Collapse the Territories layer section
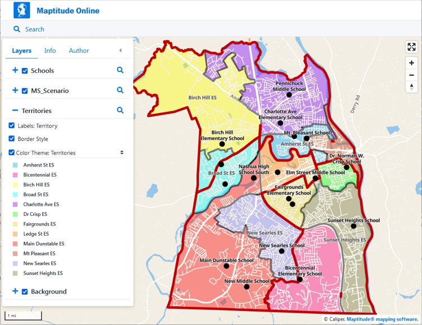The height and width of the screenshot is (325, 422). tap(15, 111)
